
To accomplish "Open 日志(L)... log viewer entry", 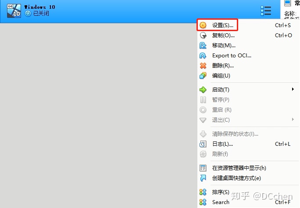I will click(222, 144).
